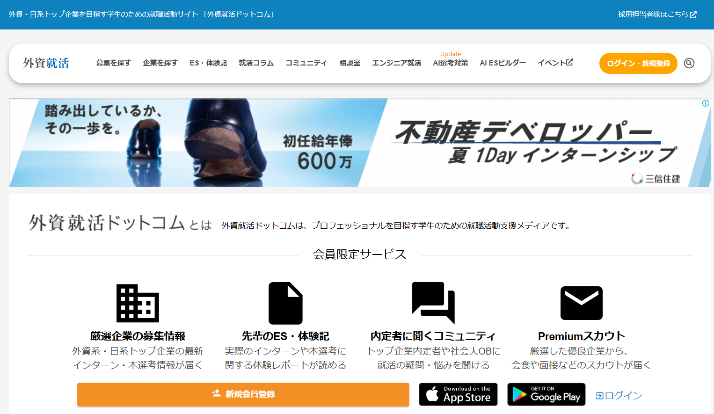Screen dimensions: 714x414
Task: Click the building icon for 厳選企業の募集情報
Action: 138,303
